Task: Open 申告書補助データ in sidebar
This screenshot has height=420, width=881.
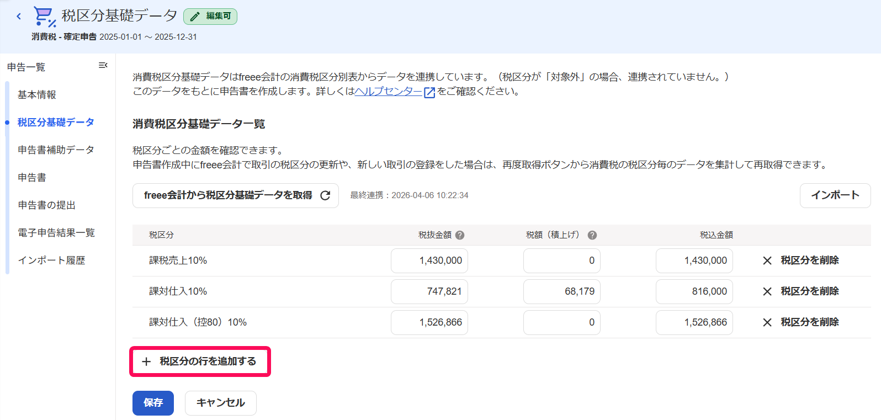Action: [x=56, y=150]
